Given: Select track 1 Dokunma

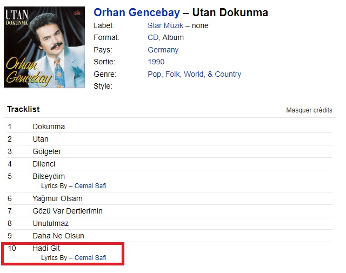Looking at the screenshot, I should pyautogui.click(x=49, y=126).
